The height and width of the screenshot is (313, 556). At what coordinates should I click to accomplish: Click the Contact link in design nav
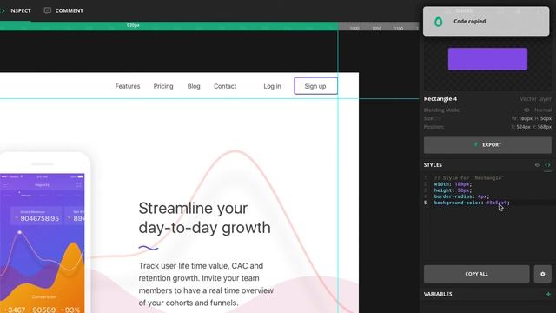225,86
